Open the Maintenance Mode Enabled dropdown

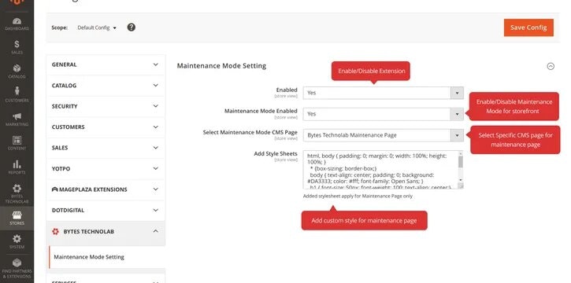[383, 114]
